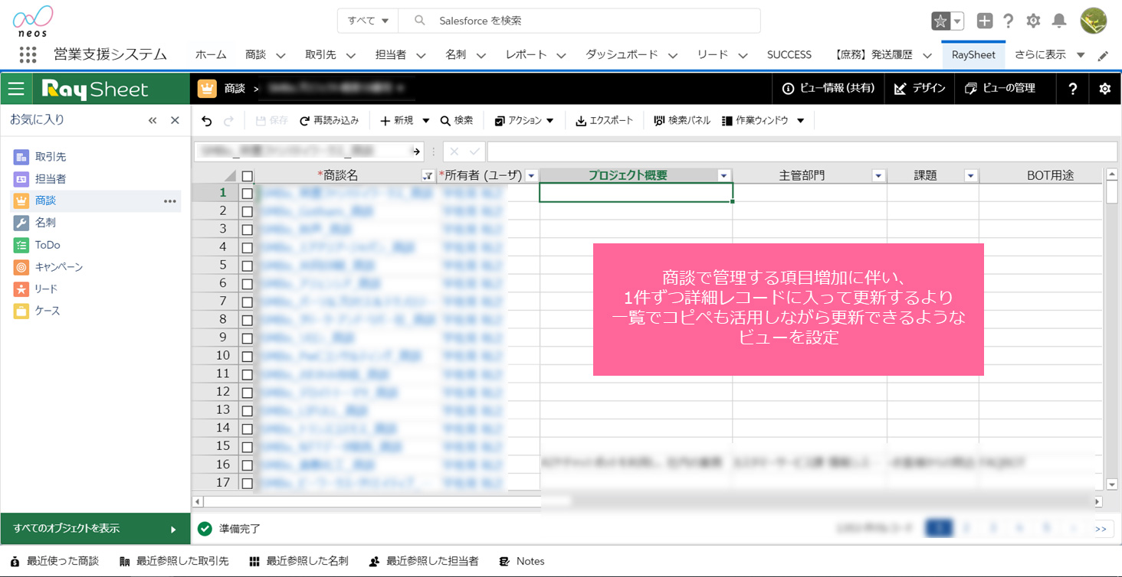
Task: Open the 主管部門 column filter dropdown
Action: (878, 176)
